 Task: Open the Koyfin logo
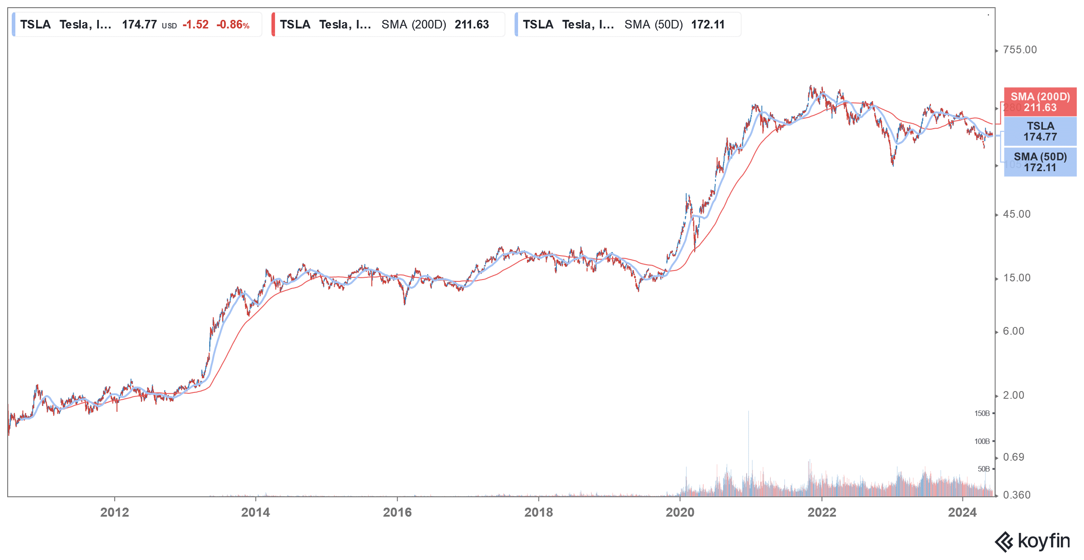point(1033,541)
